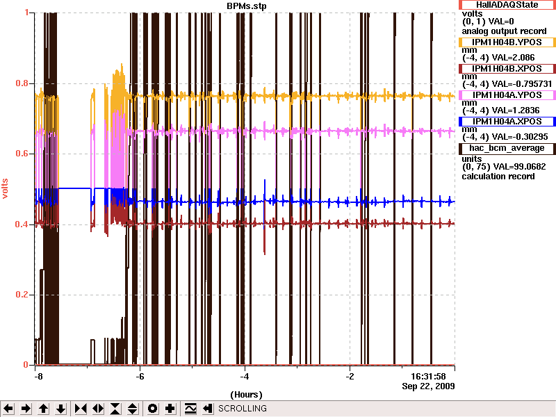
Task: Click the Sep 22, 2009 date label
Action: 428,386
